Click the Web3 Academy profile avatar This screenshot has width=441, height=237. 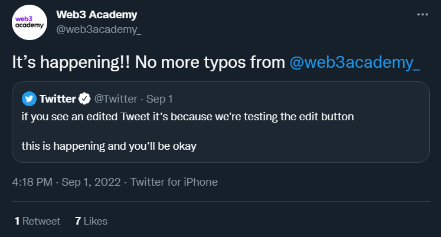point(30,23)
